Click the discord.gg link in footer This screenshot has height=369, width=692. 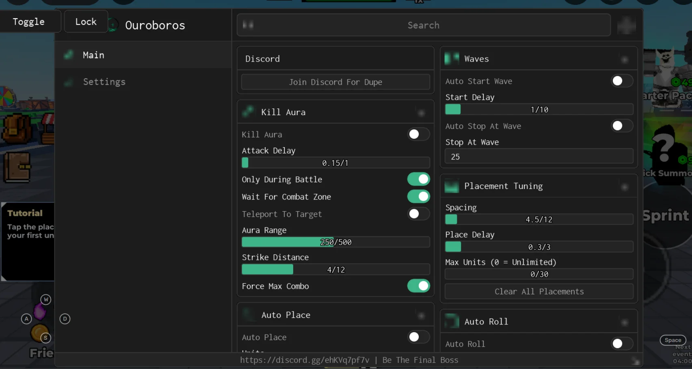305,360
